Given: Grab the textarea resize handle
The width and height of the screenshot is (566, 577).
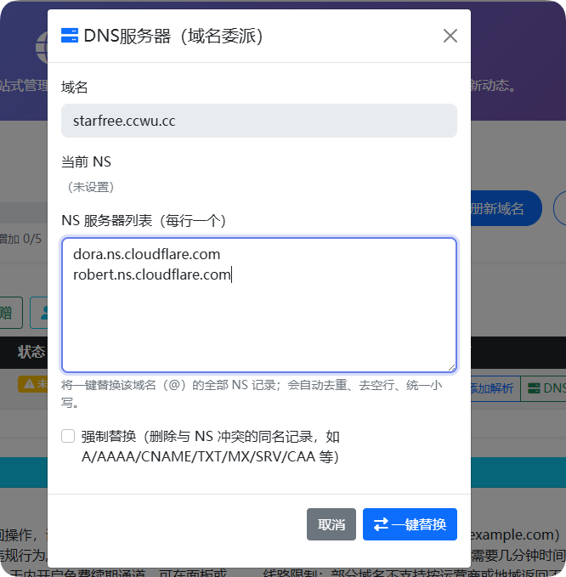Looking at the screenshot, I should click(x=452, y=367).
